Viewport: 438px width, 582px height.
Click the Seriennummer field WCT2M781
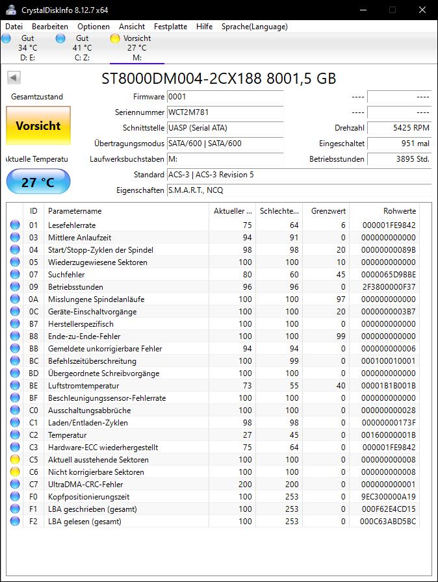[225, 112]
